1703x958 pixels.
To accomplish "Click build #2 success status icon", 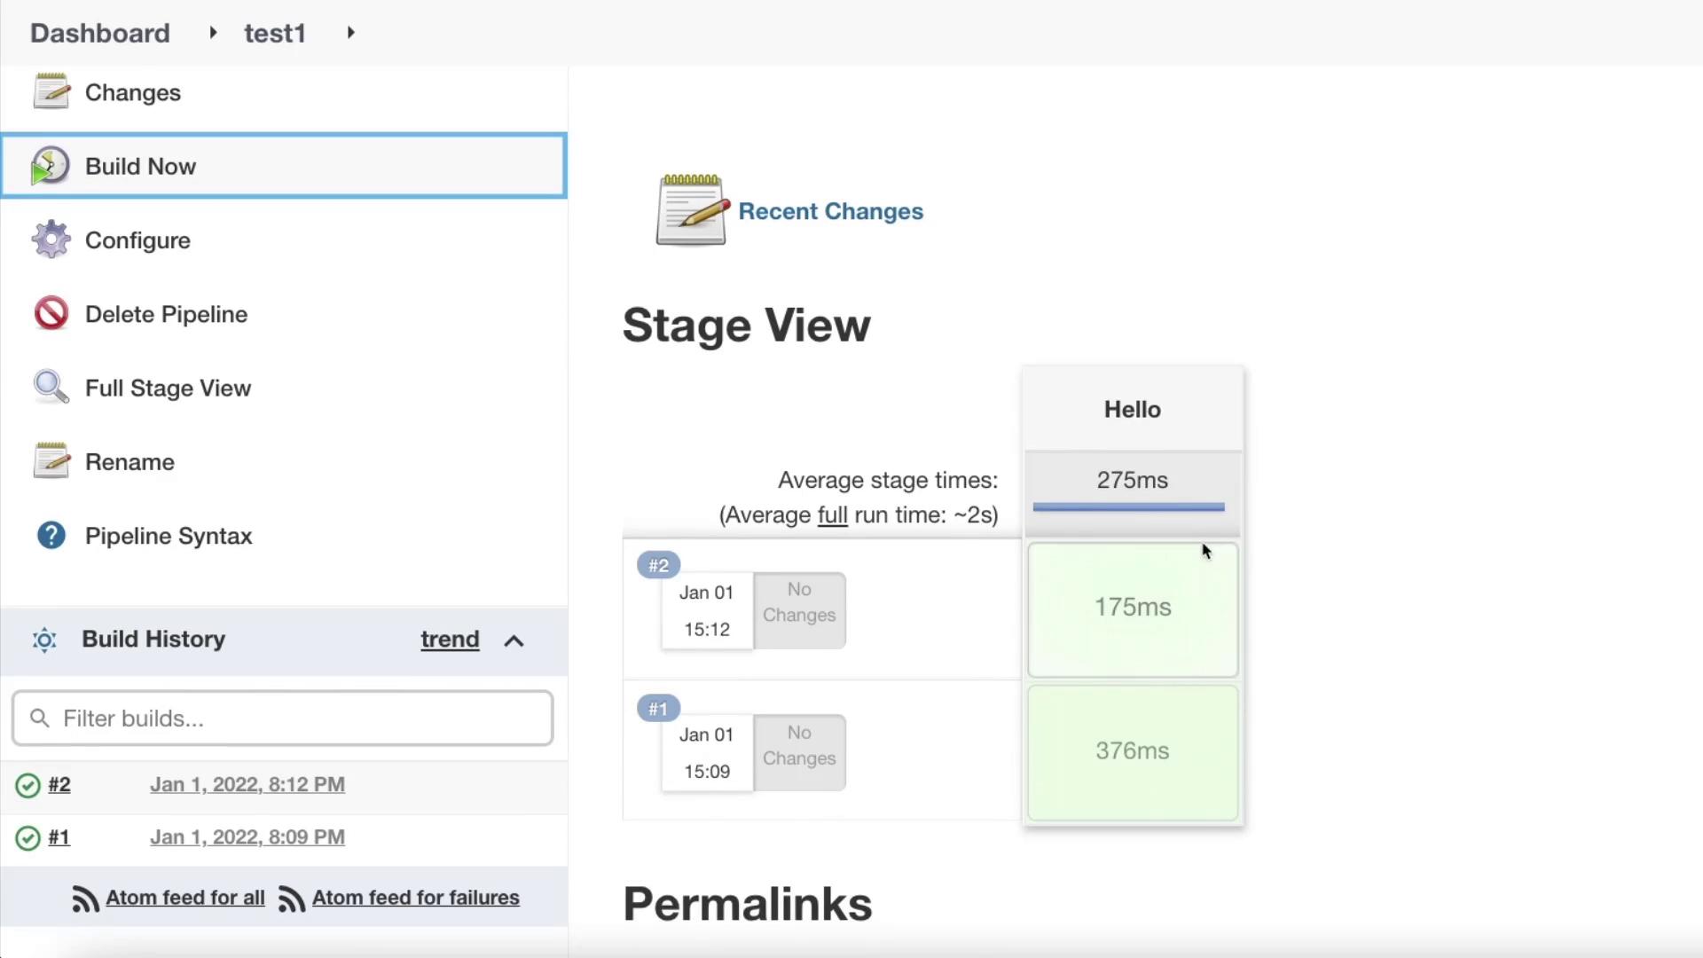I will [x=28, y=785].
